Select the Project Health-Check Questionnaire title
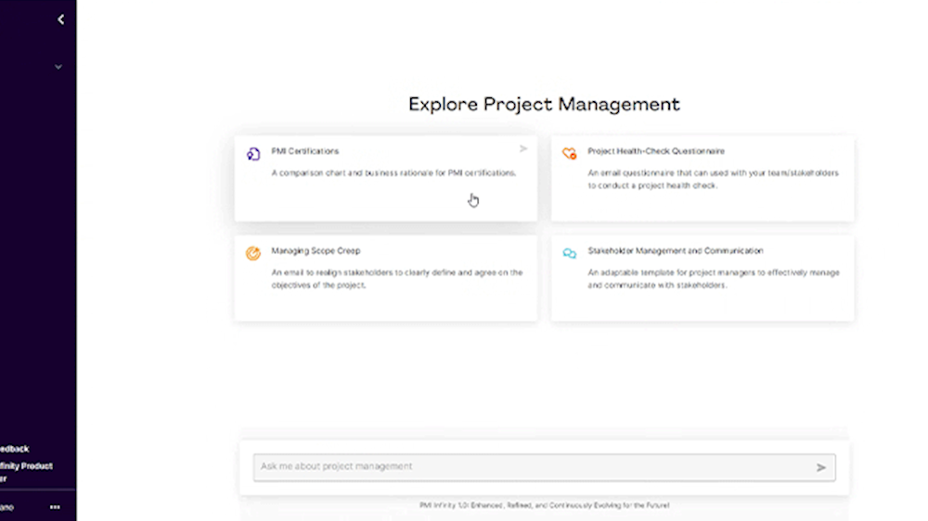Screen dimensions: 928x521 (x=655, y=151)
